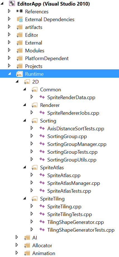The width and height of the screenshot is (119, 257).
Task: Expand the SpriteAtlasTests.cpp node arrow
Action: point(32,190)
